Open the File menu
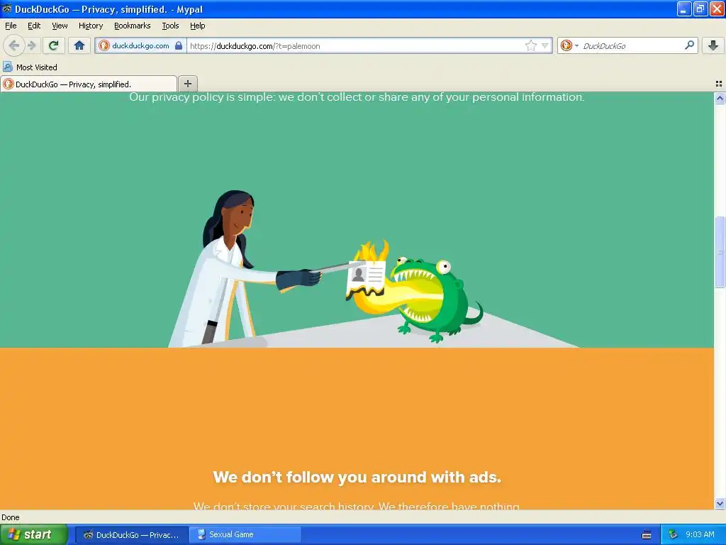The image size is (726, 545). (x=11, y=26)
